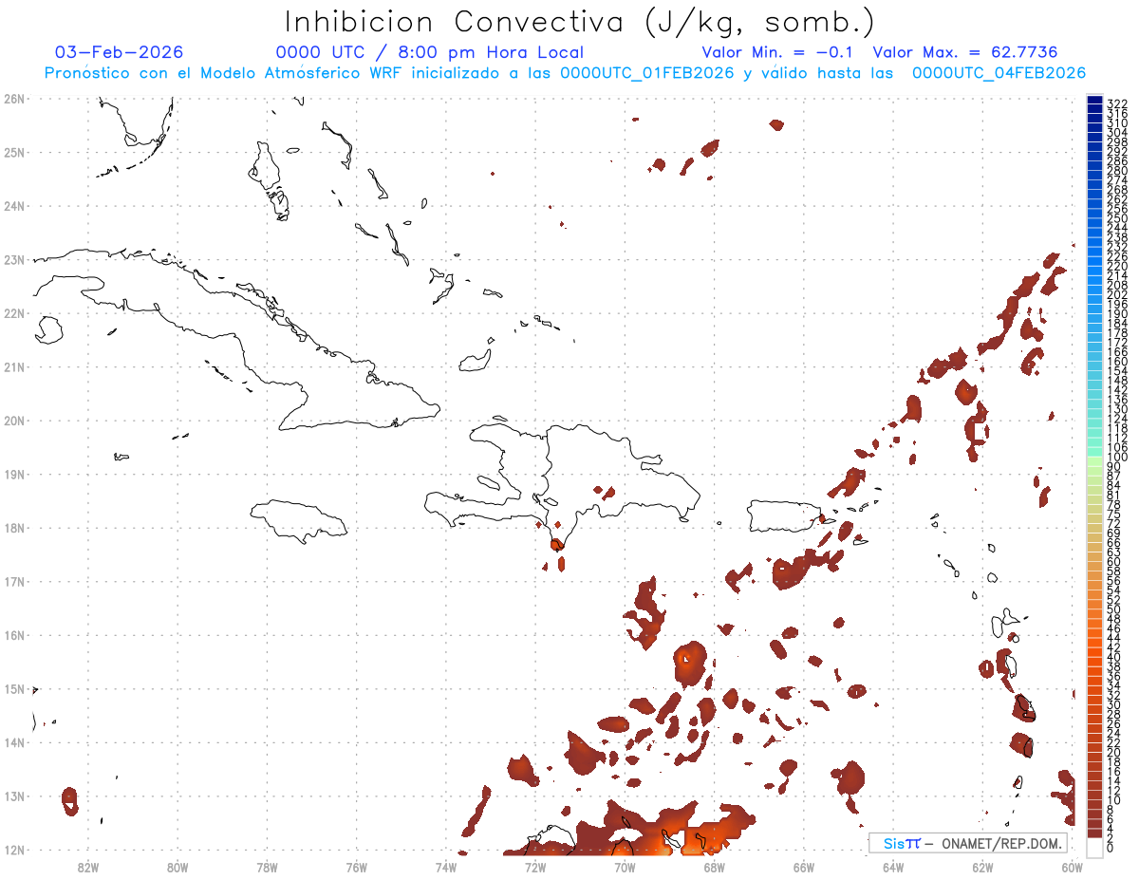The width and height of the screenshot is (1139, 880).
Task: Click the 82W longitude label
Action: 88,867
